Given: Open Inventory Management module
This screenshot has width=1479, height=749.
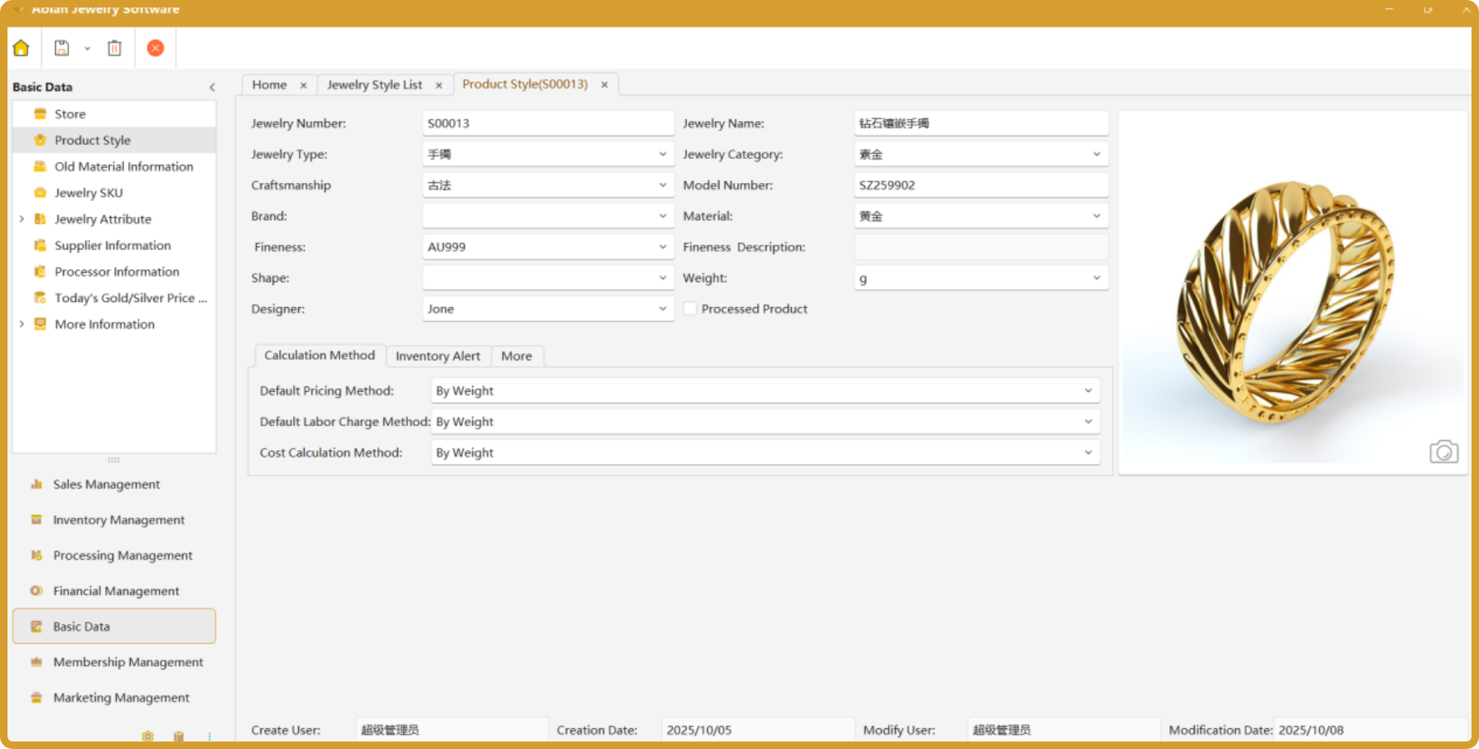Looking at the screenshot, I should click(118, 520).
